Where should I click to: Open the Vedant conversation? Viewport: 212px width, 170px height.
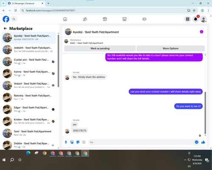coord(28,85)
